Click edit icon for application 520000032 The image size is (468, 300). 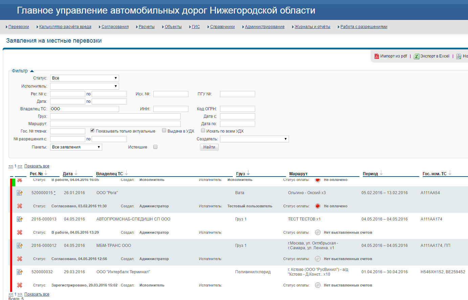(x=20, y=272)
